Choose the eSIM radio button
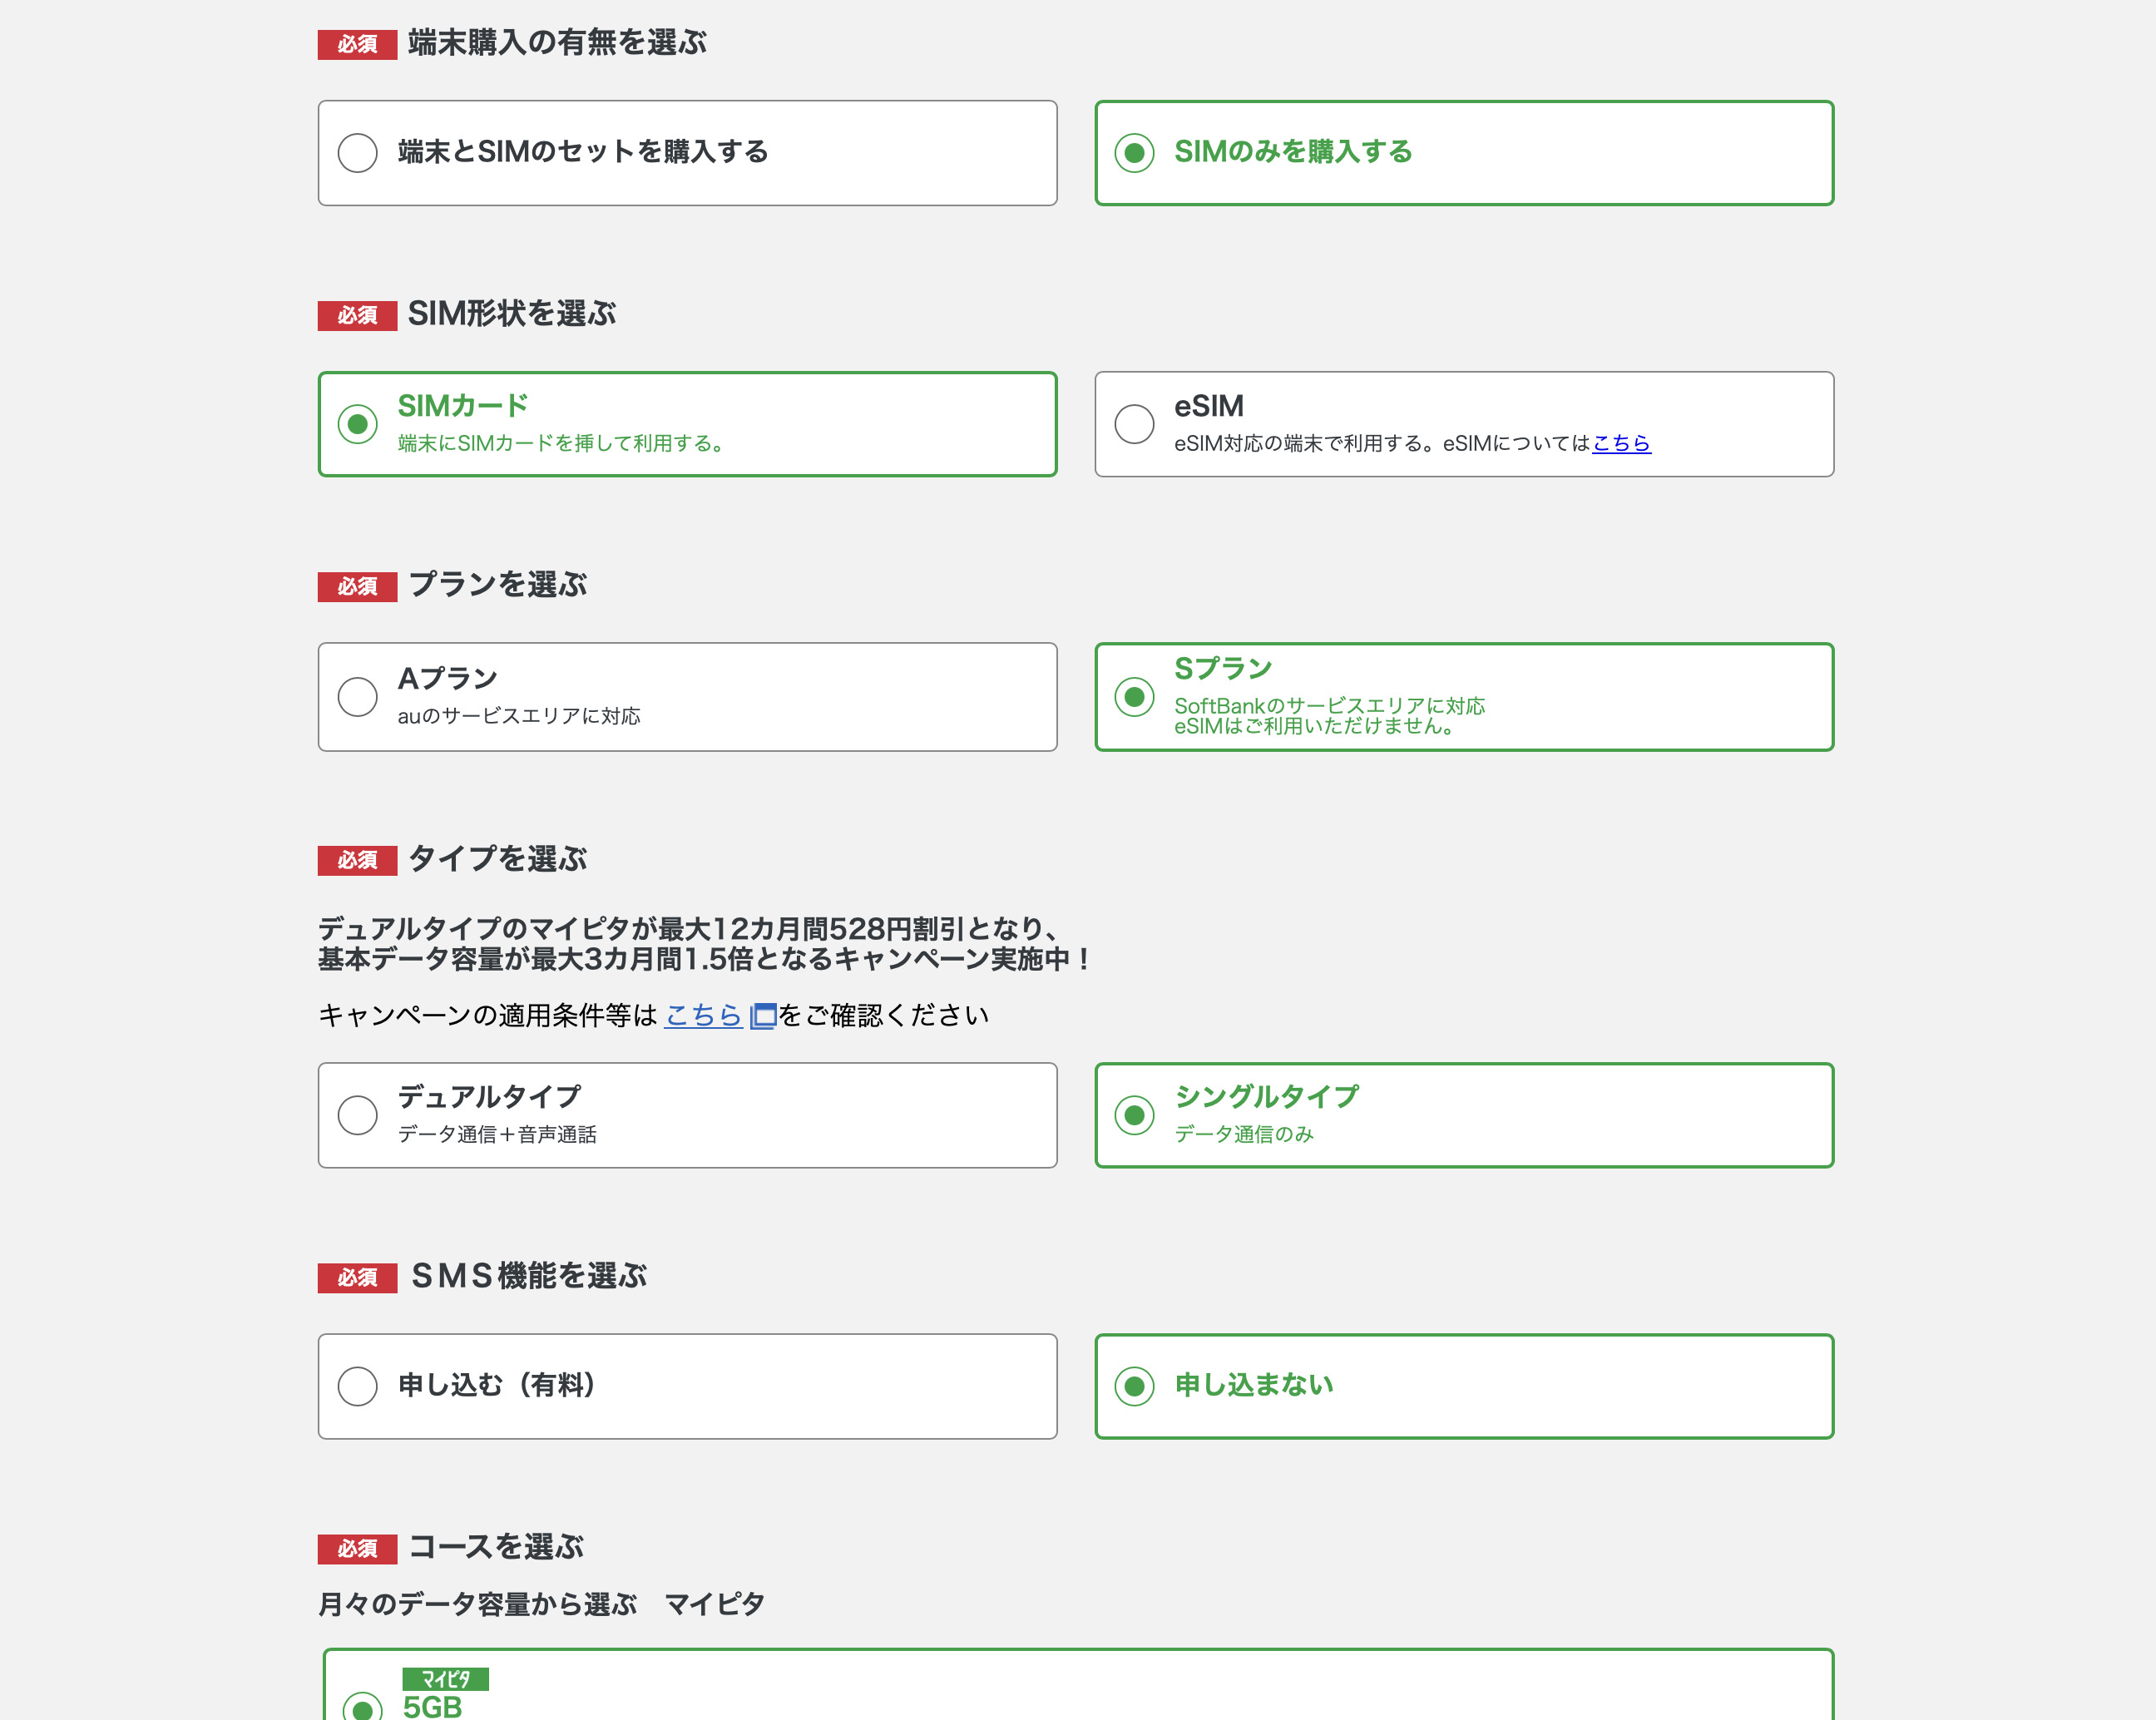This screenshot has width=2156, height=1720. (x=1134, y=424)
